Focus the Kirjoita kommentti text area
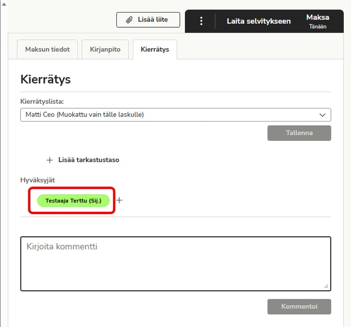This screenshot has height=327, width=351. click(x=175, y=264)
